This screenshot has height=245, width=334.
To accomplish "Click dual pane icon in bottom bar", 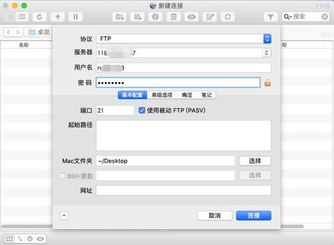I will click(x=9, y=239).
